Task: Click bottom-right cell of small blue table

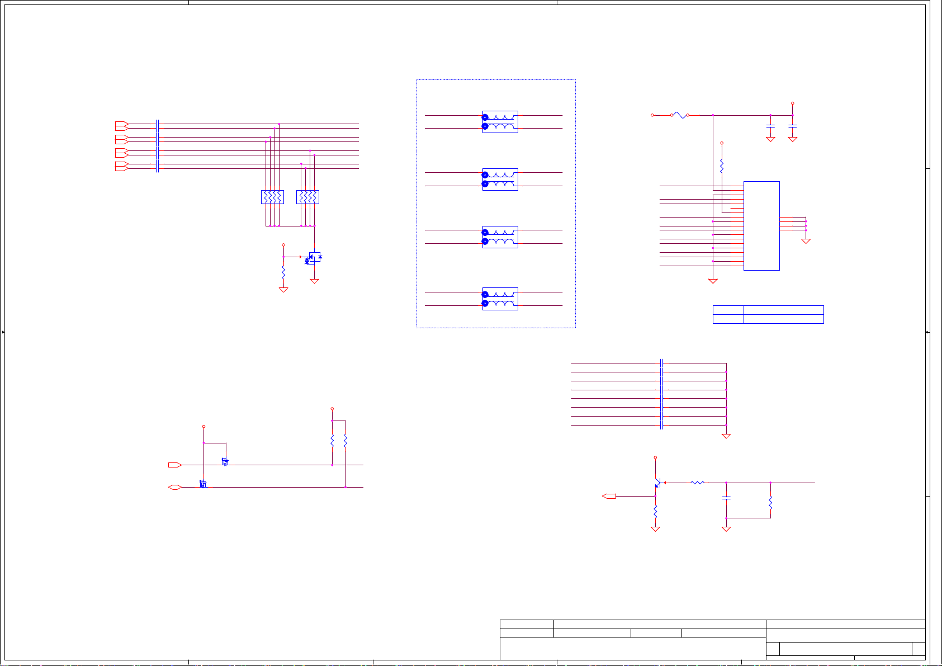Action: point(784,319)
